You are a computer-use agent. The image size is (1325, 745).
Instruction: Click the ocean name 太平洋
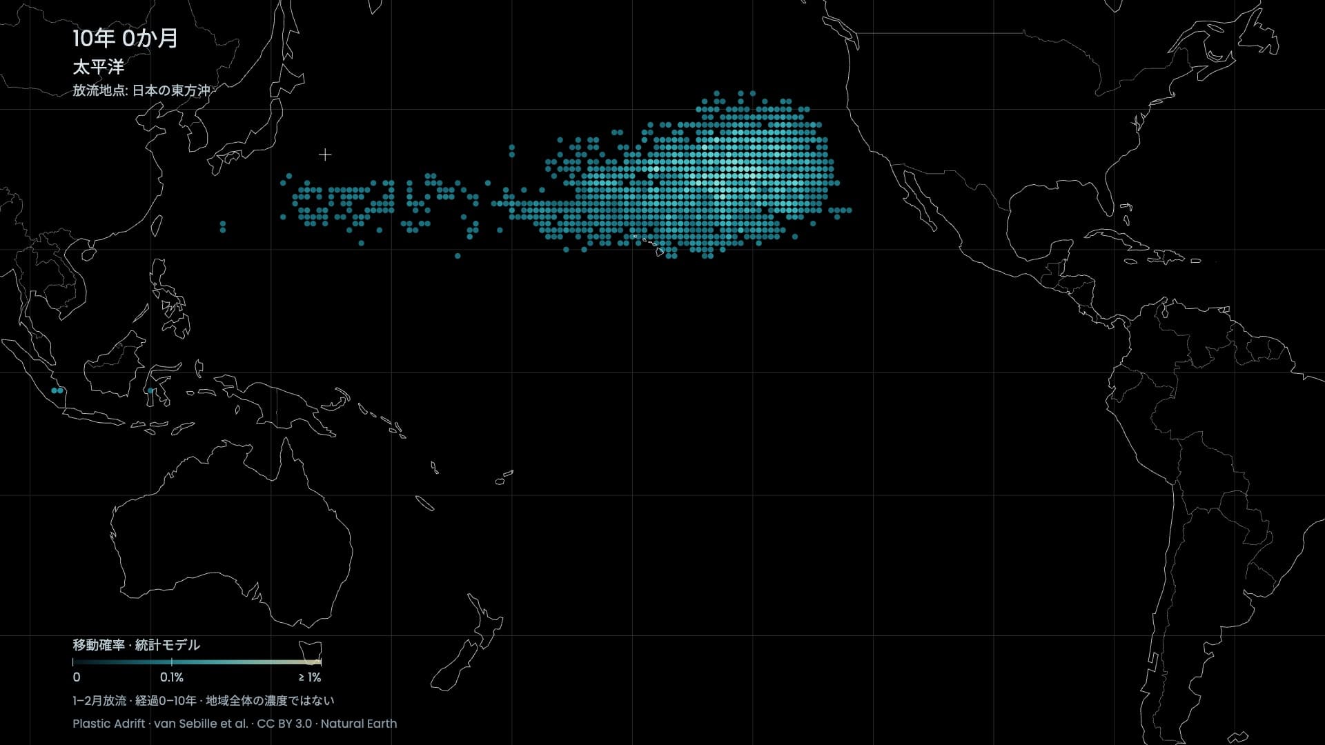coord(99,67)
